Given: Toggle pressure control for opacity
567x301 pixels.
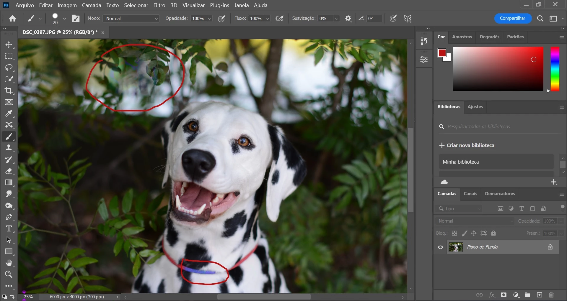Looking at the screenshot, I should click(221, 19).
